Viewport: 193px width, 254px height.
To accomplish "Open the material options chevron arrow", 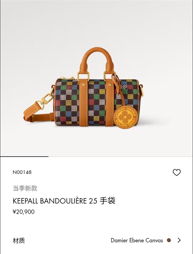I will [x=179, y=240].
